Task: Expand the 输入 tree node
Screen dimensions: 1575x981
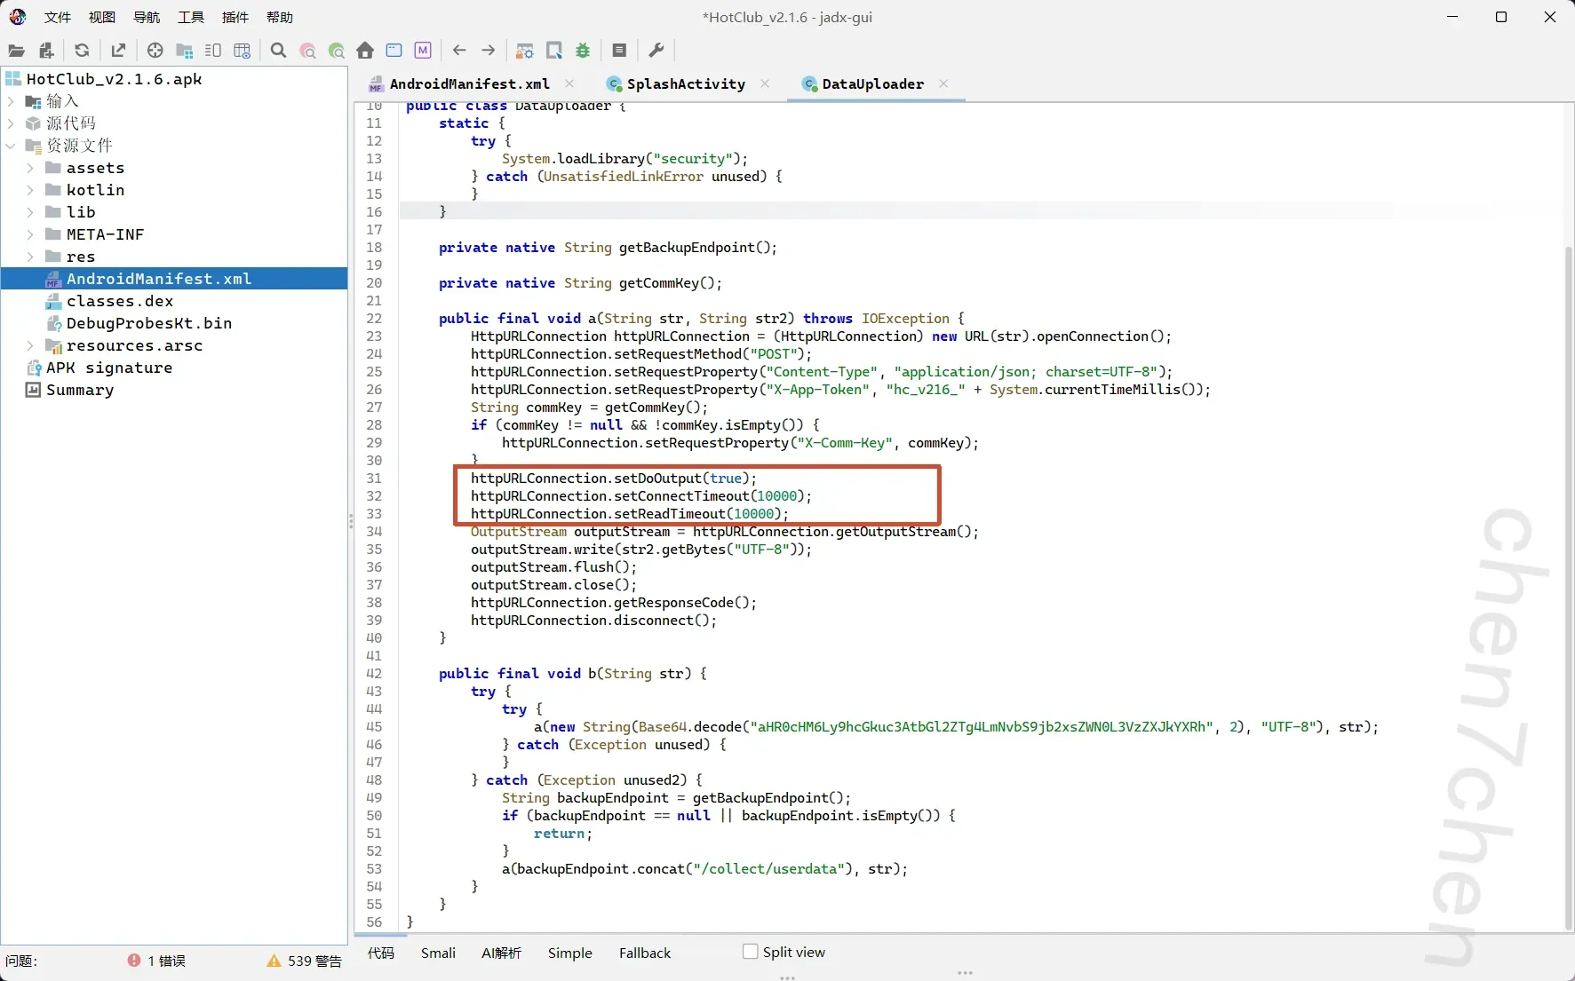Action: [11, 101]
